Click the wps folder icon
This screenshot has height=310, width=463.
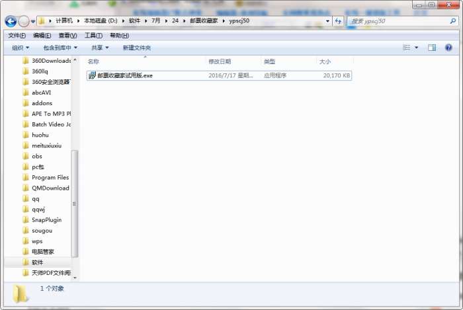(x=26, y=241)
